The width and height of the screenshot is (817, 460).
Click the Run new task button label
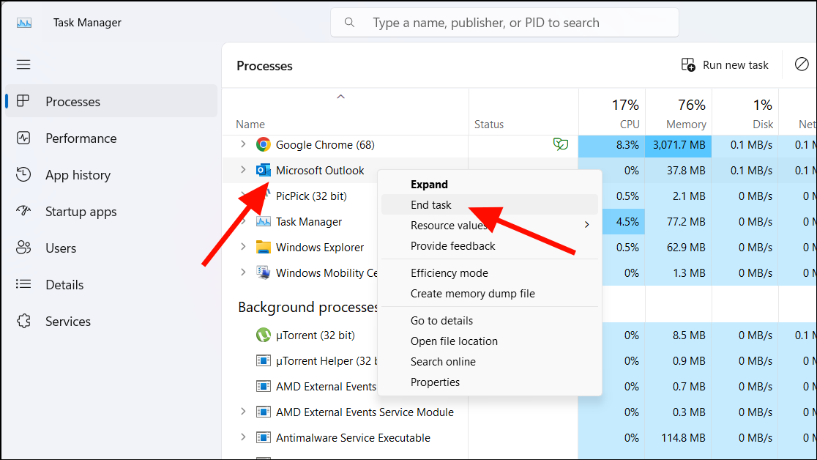(x=735, y=65)
